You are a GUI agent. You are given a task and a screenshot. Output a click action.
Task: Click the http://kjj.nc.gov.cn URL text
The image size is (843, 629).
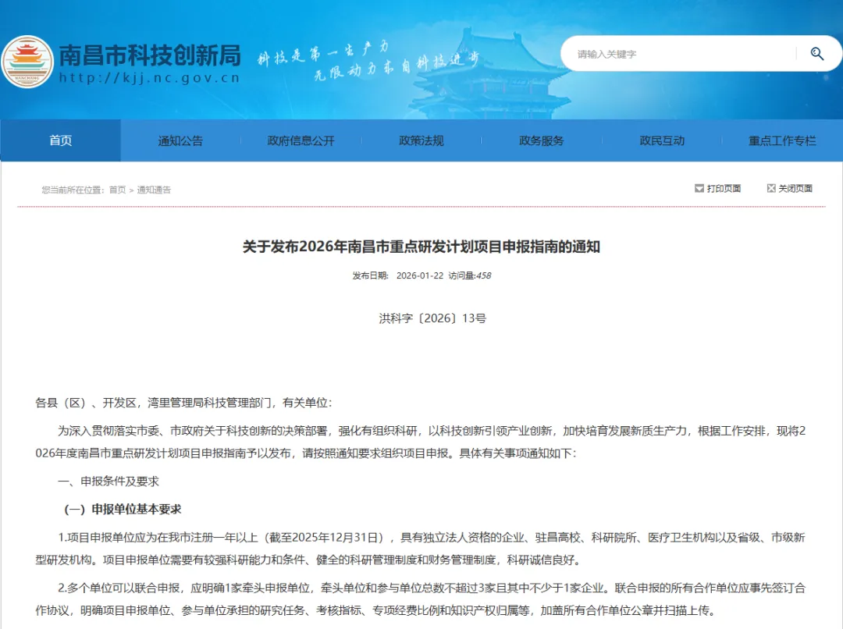click(149, 78)
